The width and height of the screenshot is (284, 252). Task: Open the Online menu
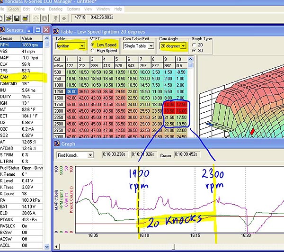click(x=39, y=9)
